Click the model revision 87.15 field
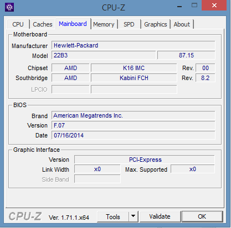This screenshot has width=231, height=228. coord(186,55)
